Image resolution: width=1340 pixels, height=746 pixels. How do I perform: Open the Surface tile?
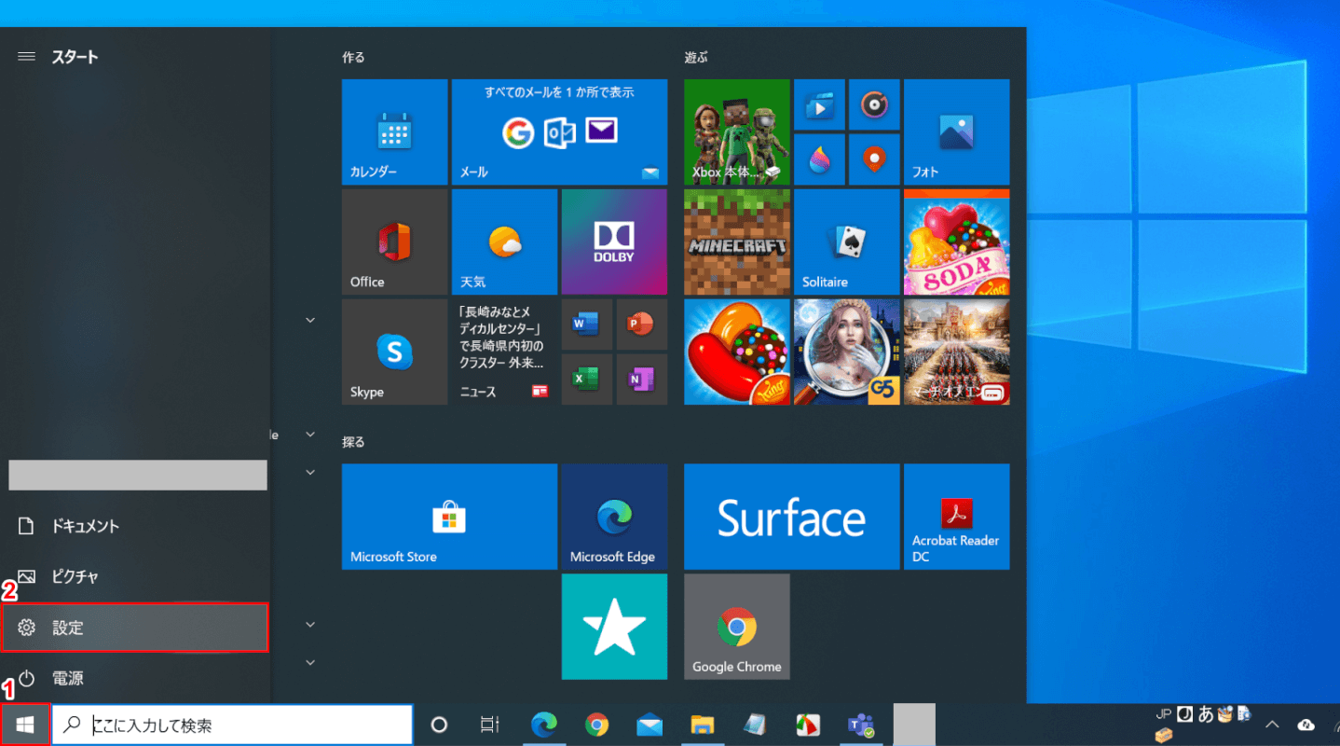pyautogui.click(x=792, y=517)
